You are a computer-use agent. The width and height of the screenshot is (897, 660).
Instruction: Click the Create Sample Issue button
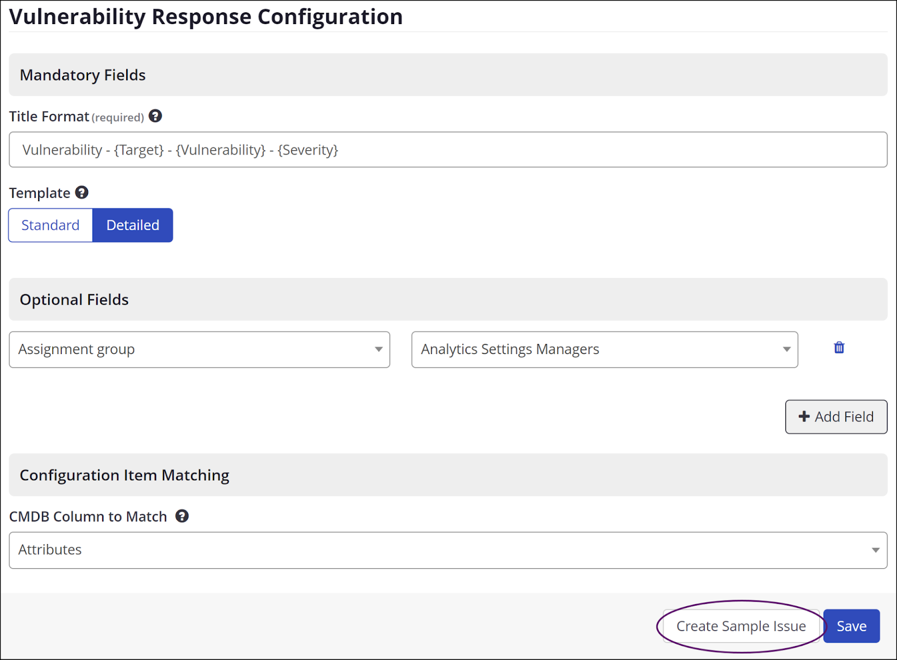point(741,626)
